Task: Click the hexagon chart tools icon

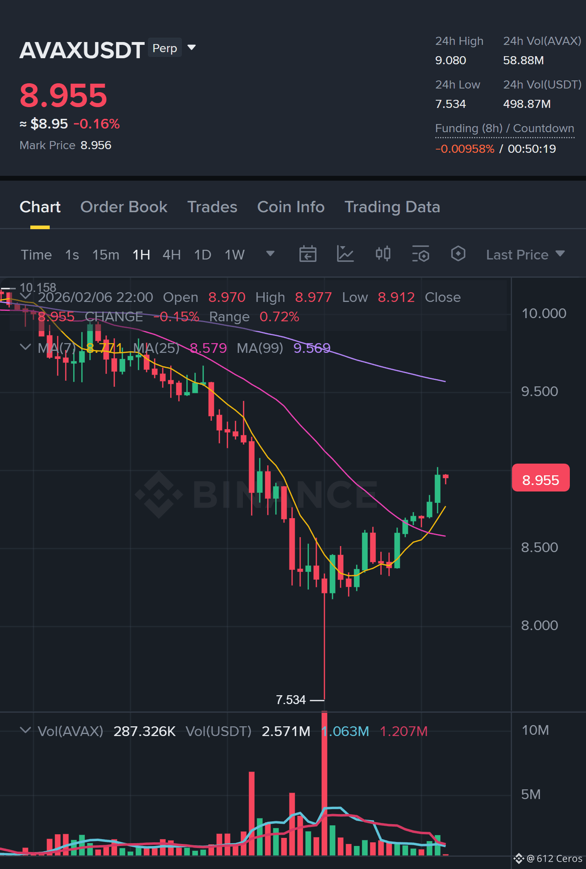Action: 458,254
